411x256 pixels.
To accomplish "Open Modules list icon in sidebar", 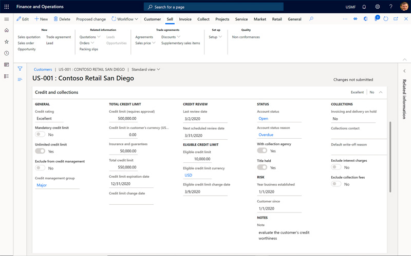I will (x=7, y=76).
